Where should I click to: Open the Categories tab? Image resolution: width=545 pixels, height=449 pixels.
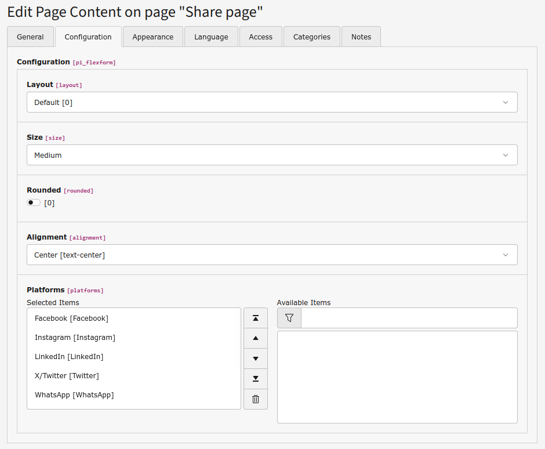point(311,37)
